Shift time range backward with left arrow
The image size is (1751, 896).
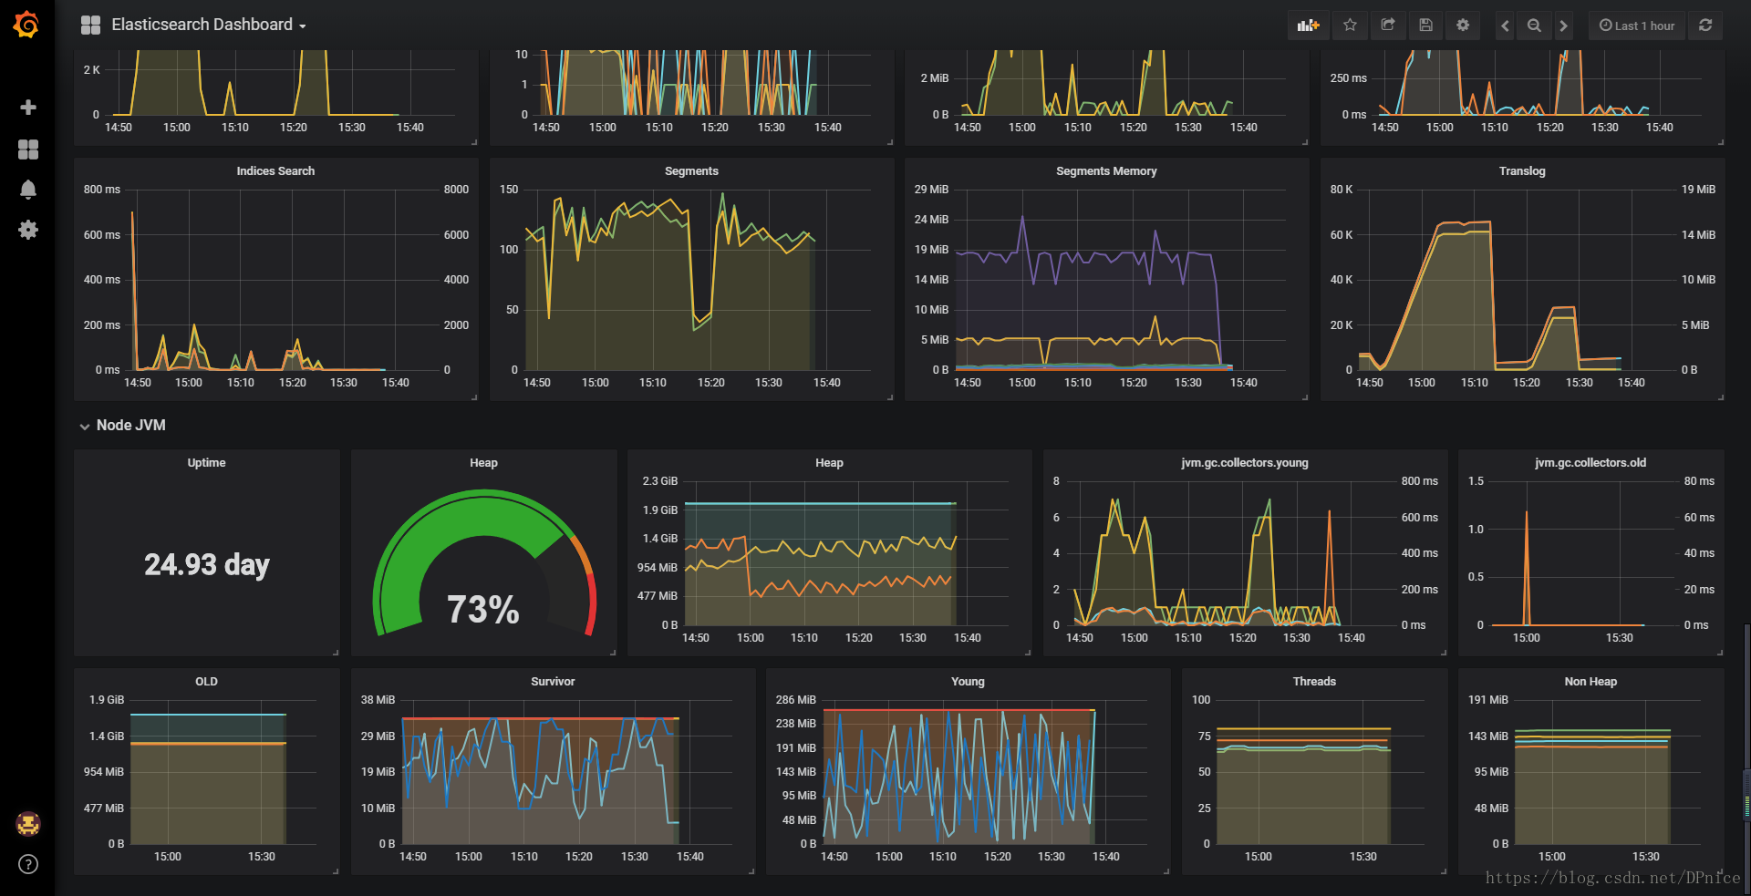(1505, 26)
